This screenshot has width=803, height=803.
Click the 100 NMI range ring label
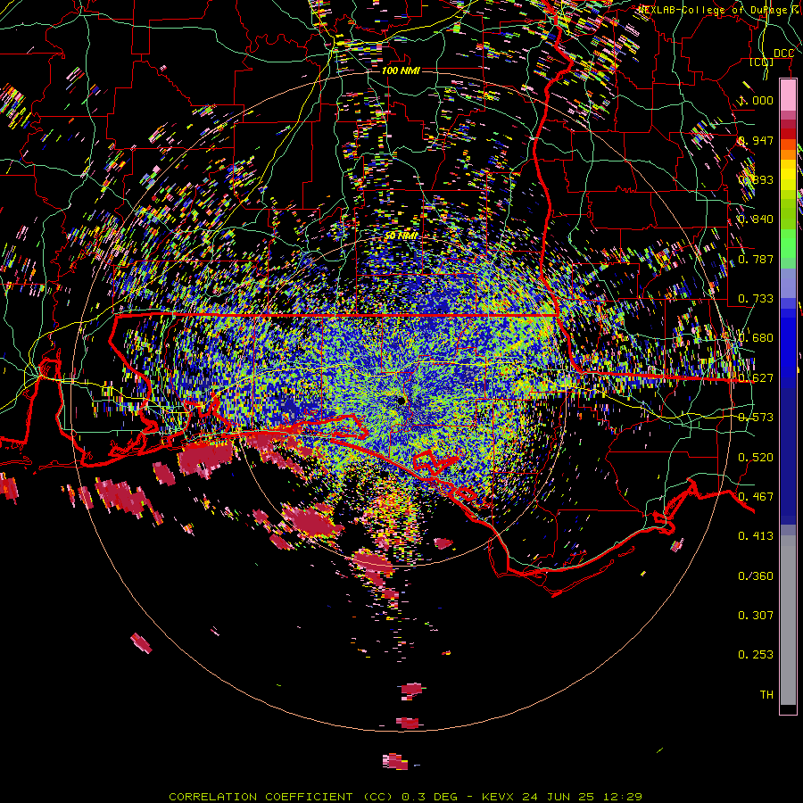click(x=401, y=70)
